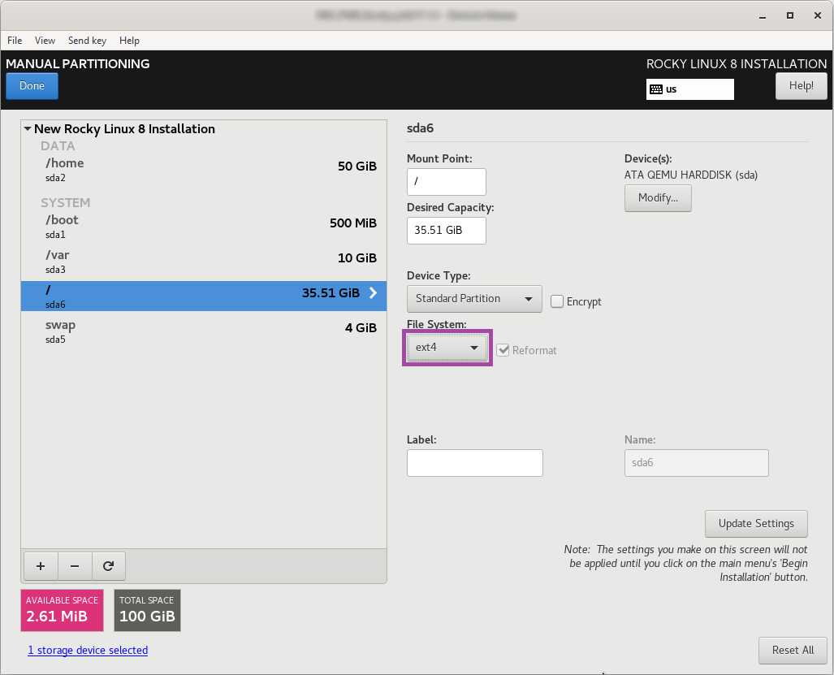Click the AVAILABLE SPACE 2.61 MiB box
834x675 pixels.
click(63, 610)
